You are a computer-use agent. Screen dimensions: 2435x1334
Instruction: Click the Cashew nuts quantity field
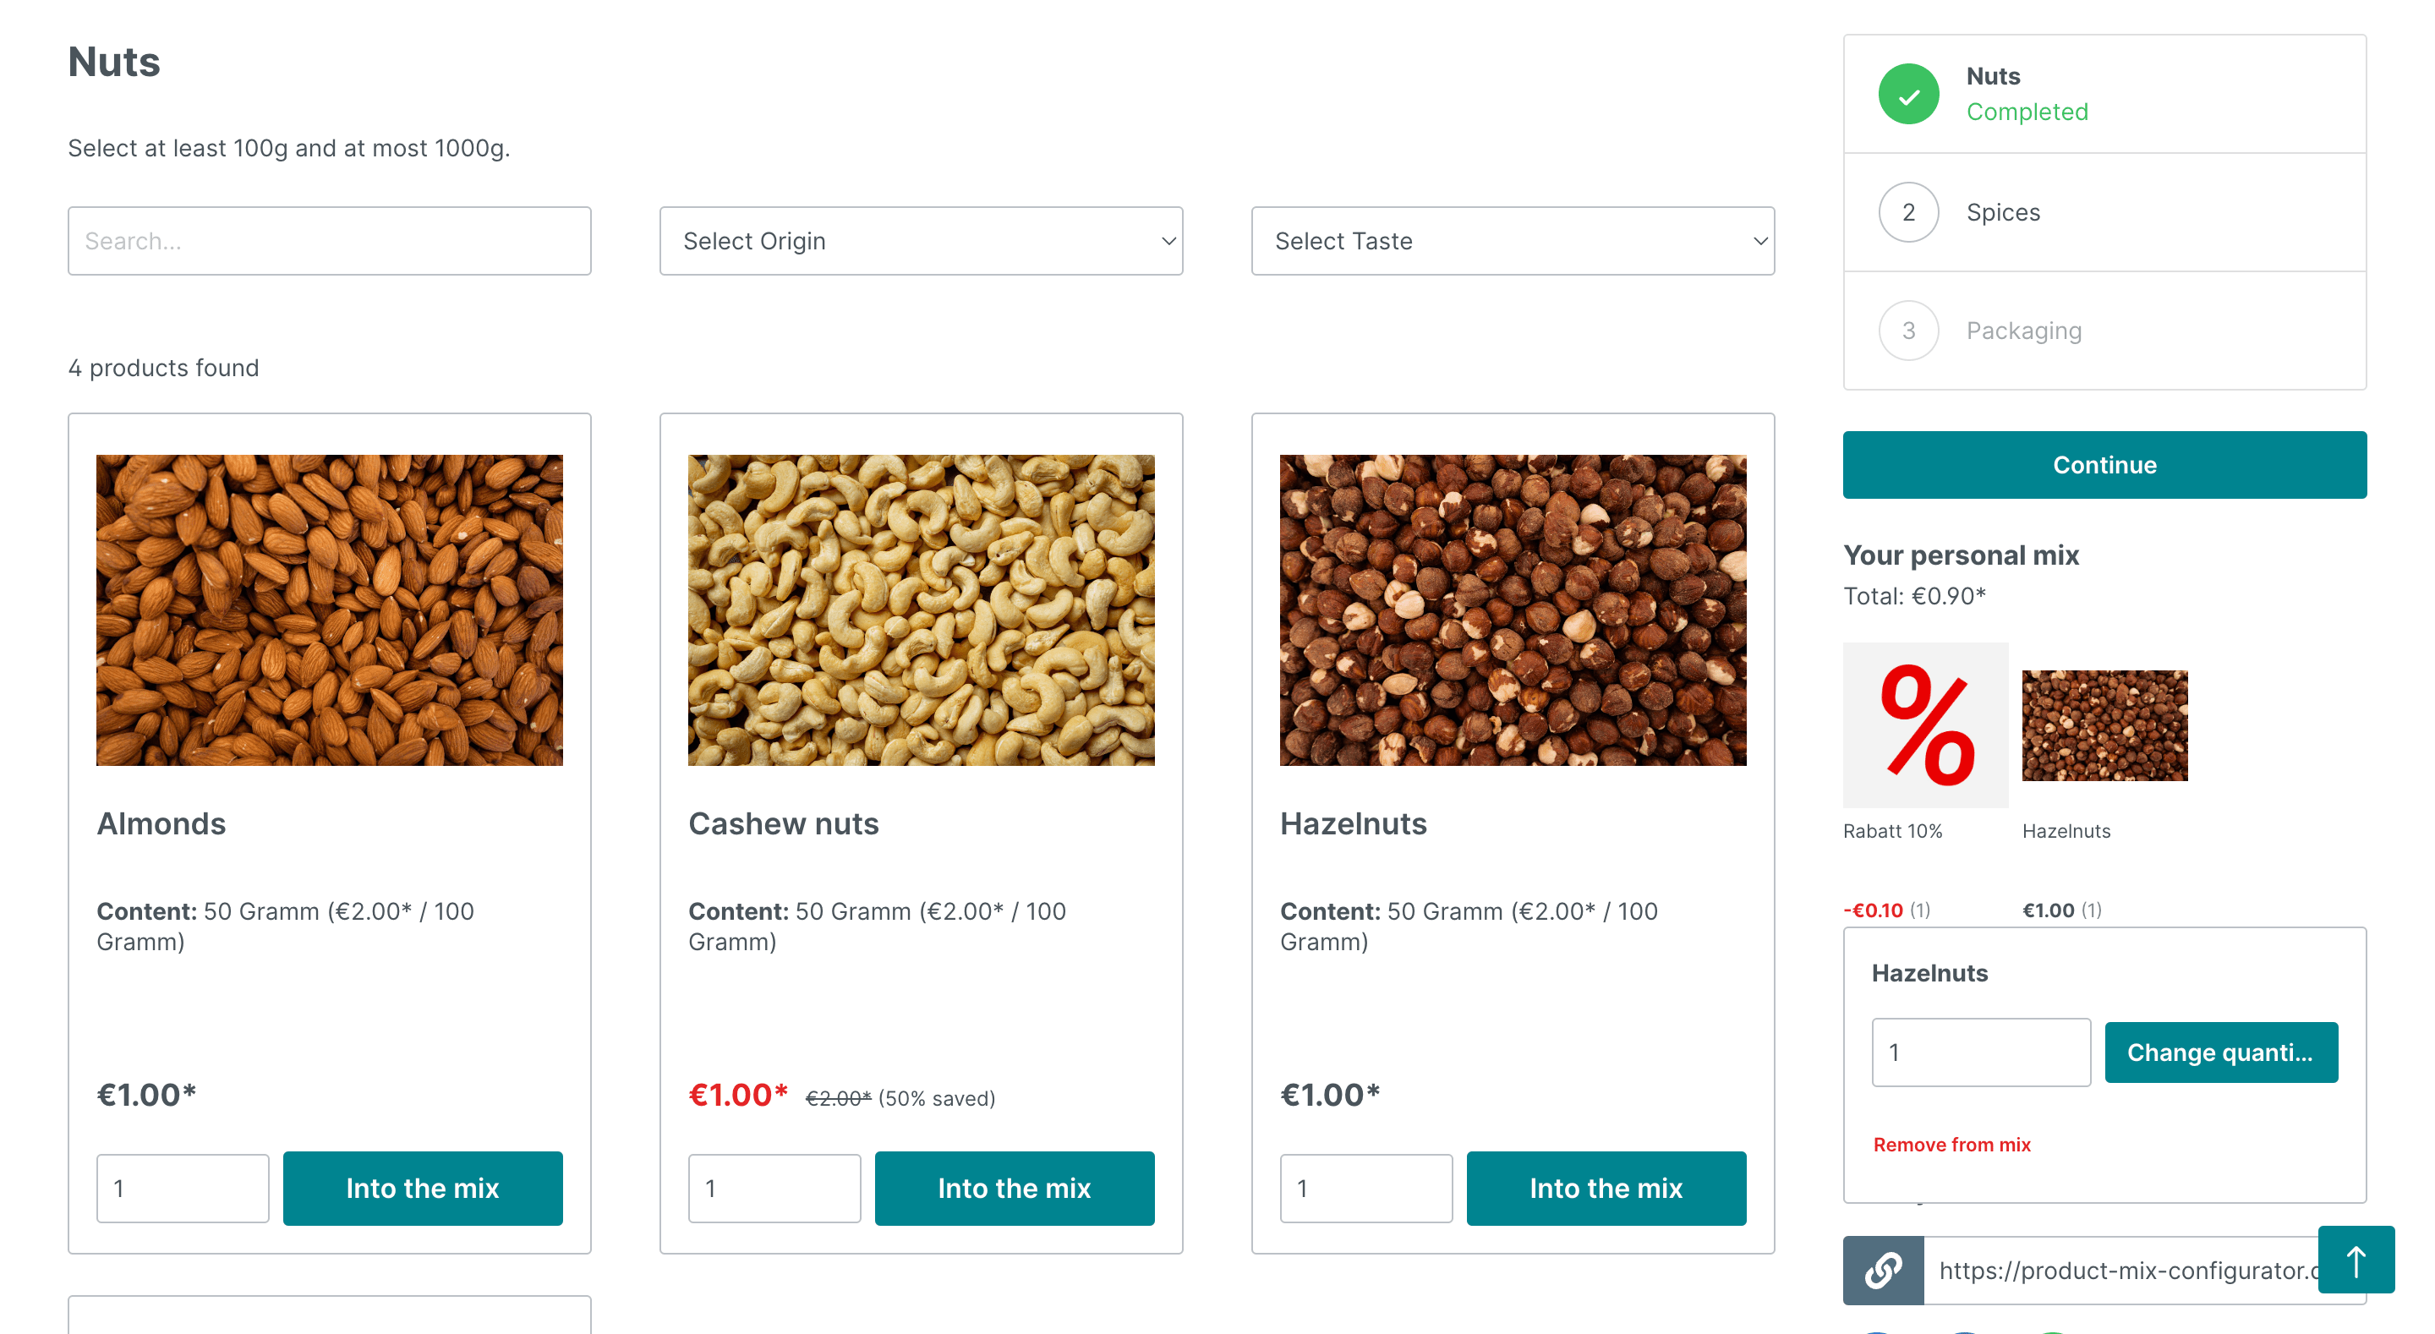[774, 1188]
